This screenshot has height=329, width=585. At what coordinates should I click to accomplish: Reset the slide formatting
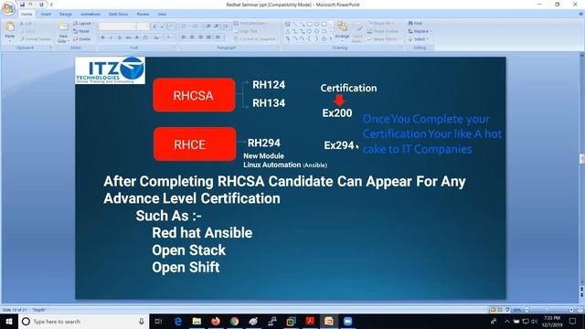pyautogui.click(x=81, y=31)
